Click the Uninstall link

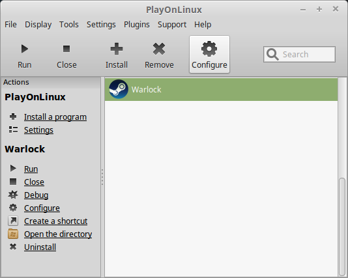pos(40,247)
